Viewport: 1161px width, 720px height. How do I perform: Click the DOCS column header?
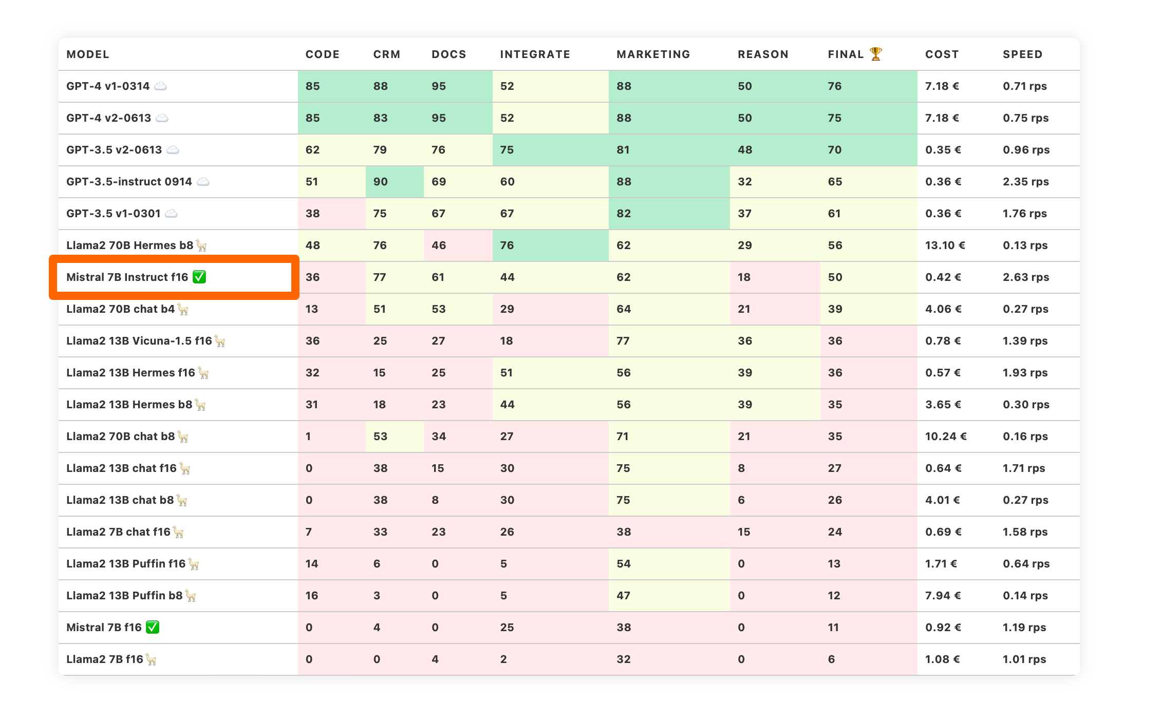click(x=449, y=54)
